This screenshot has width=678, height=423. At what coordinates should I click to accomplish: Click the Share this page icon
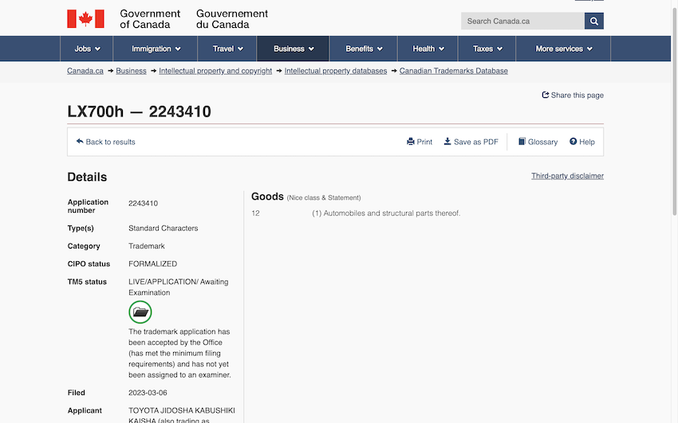546,95
